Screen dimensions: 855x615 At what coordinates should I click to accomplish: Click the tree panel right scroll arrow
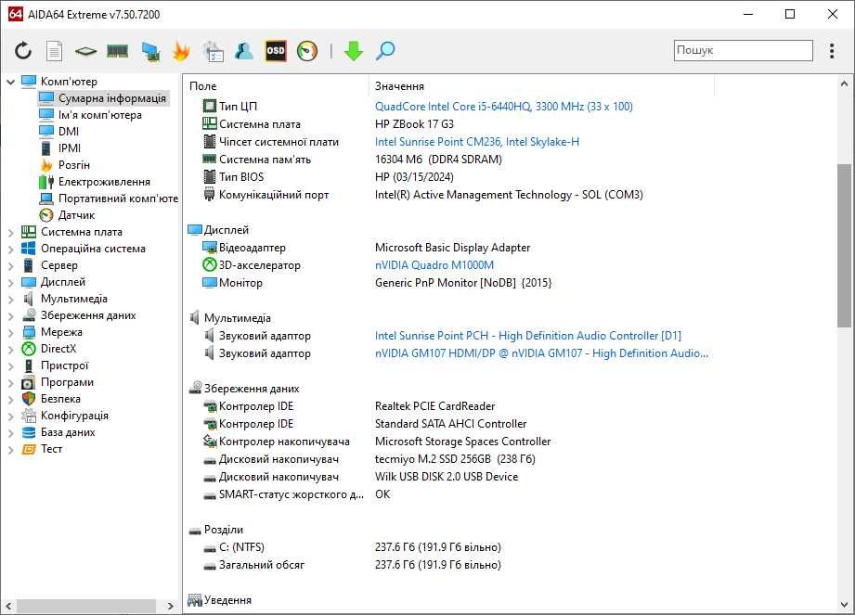click(170, 606)
